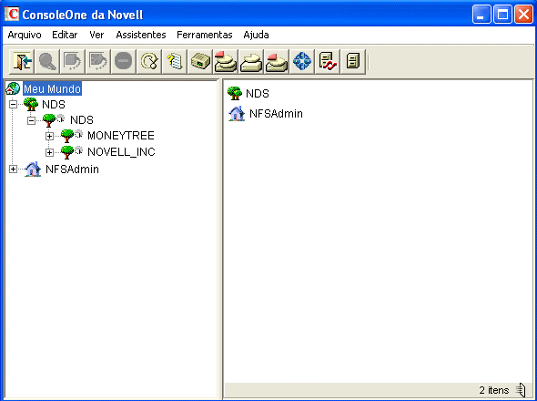Expand the MONEYTREE tree node
537x401 pixels.
[x=49, y=136]
